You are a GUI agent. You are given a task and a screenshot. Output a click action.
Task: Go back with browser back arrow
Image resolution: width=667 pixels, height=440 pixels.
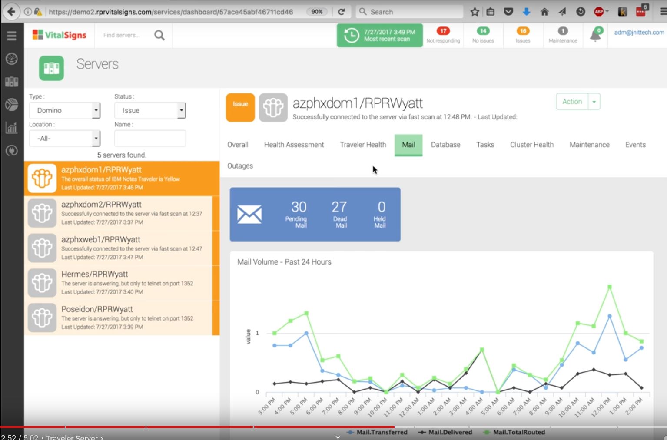point(11,12)
